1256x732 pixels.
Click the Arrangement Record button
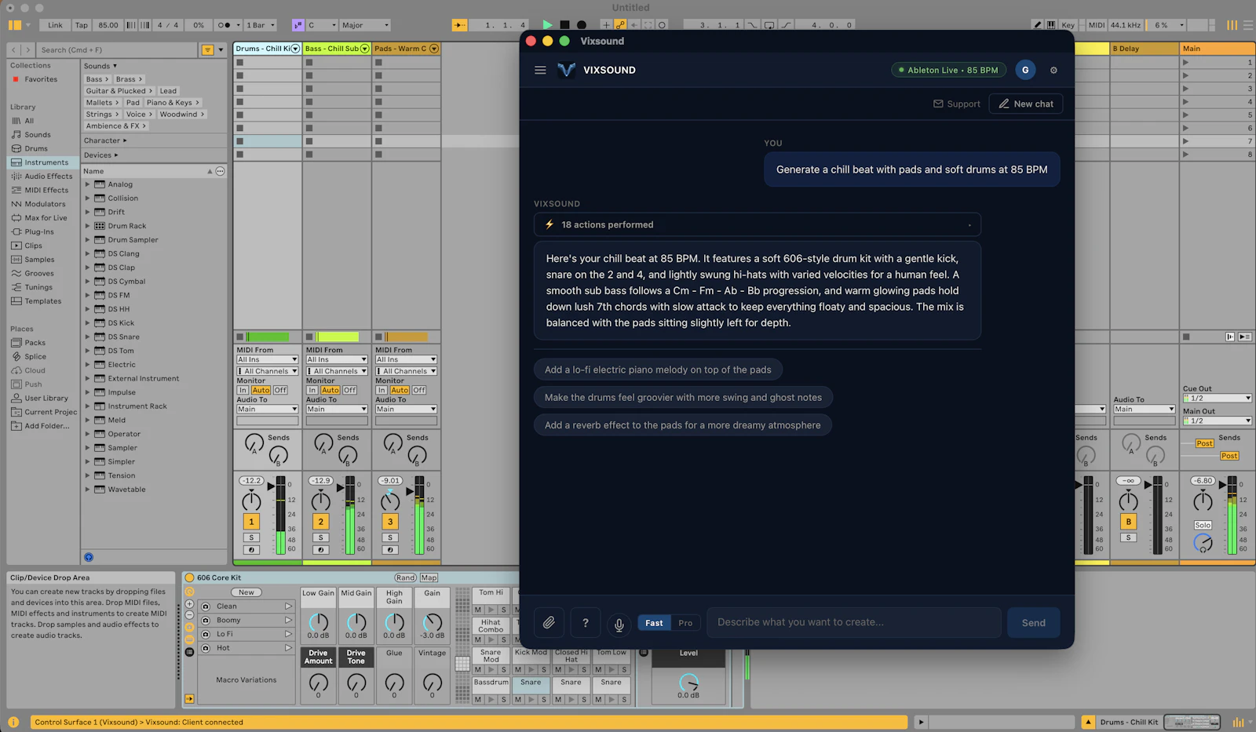point(582,25)
